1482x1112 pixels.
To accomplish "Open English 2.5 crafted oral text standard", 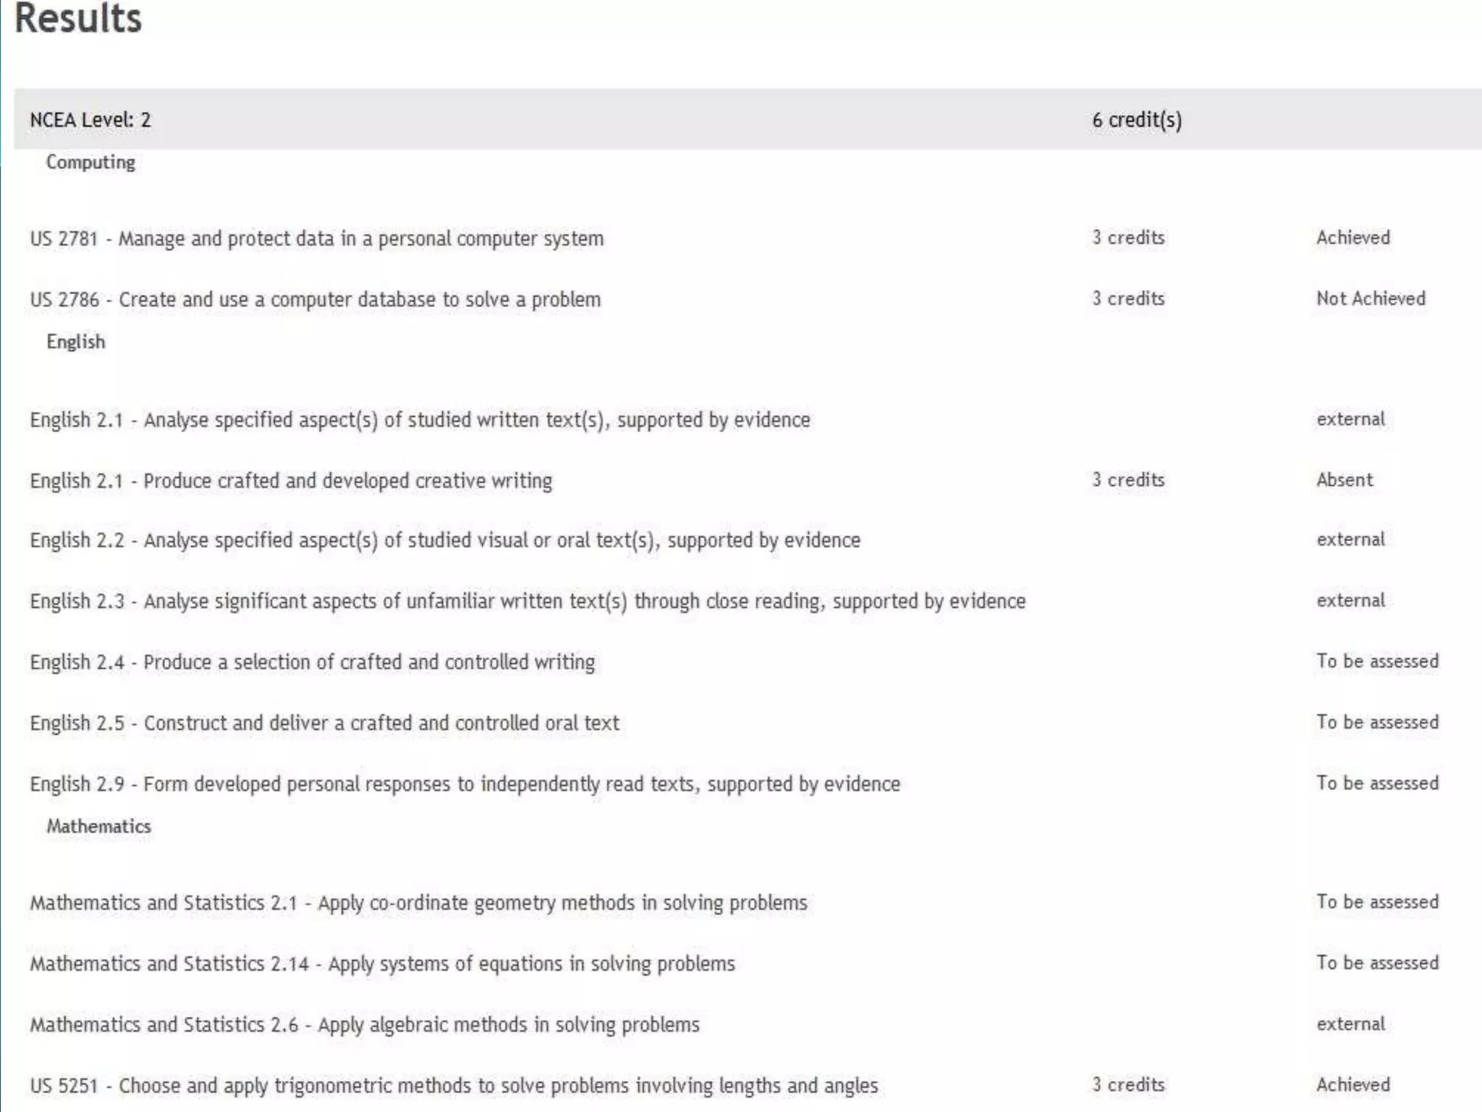I will click(x=324, y=723).
